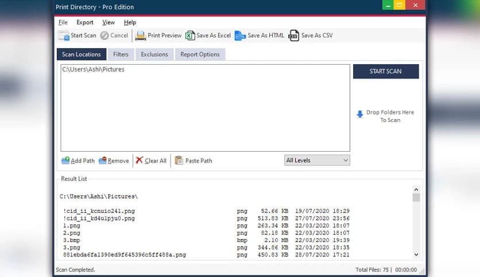The image size is (480, 277).
Task: Click Paste Path with the clipboard icon
Action: [193, 160]
